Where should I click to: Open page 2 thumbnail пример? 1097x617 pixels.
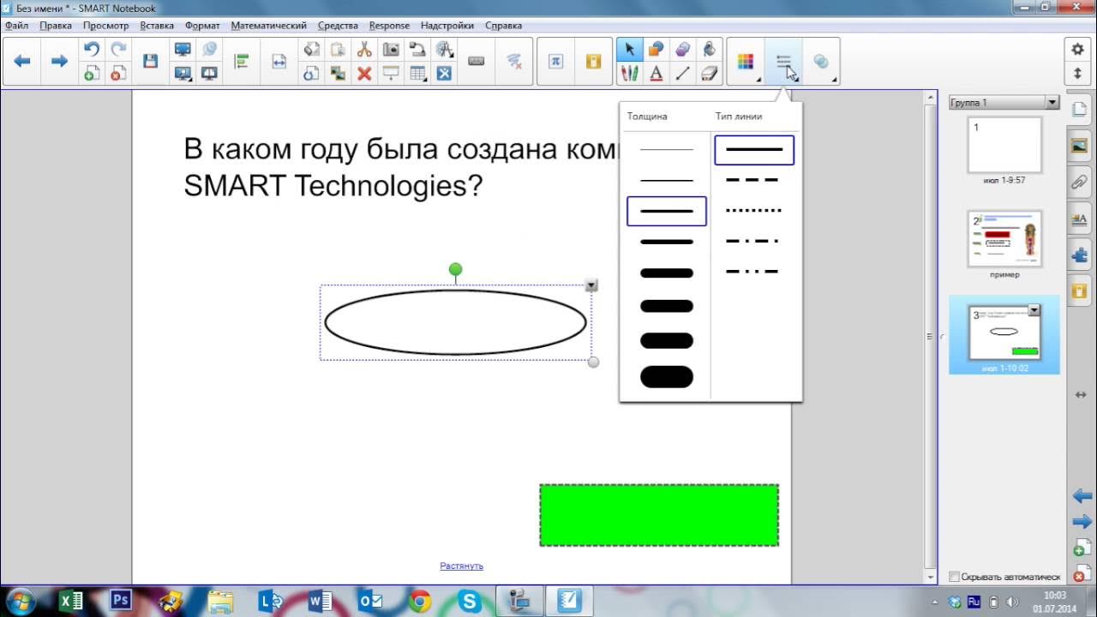point(1004,239)
